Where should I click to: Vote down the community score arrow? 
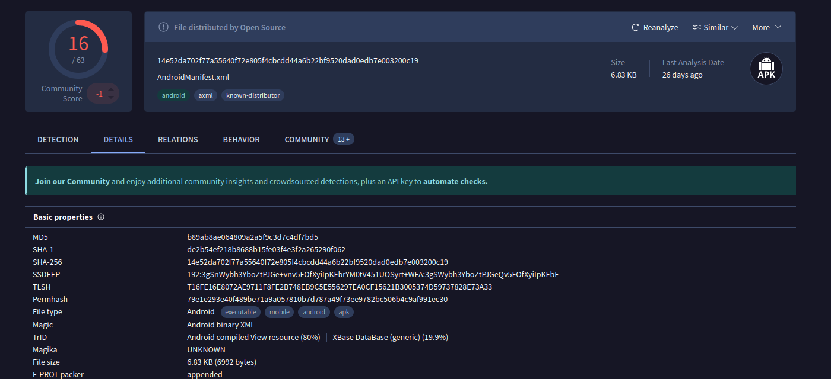pyautogui.click(x=110, y=98)
